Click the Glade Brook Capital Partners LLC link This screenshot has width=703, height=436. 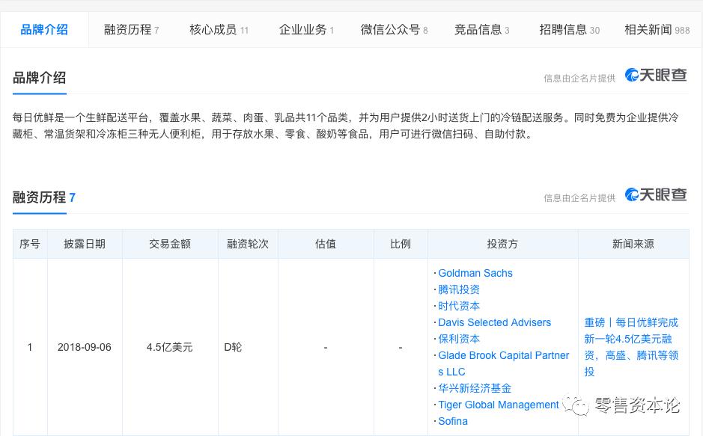[503, 355]
